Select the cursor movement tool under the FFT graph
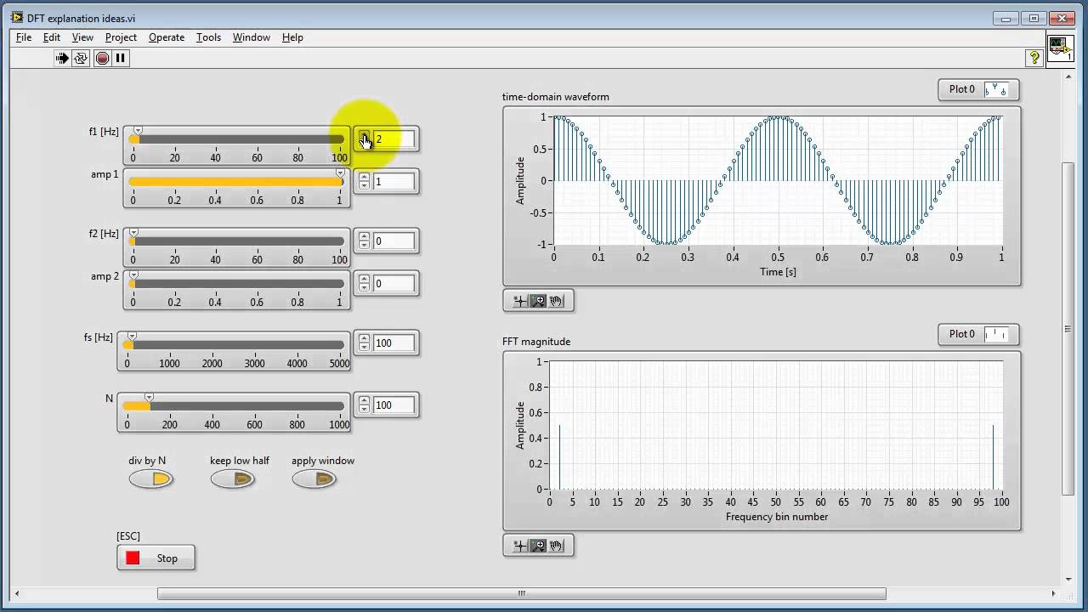1088x612 pixels. point(520,546)
